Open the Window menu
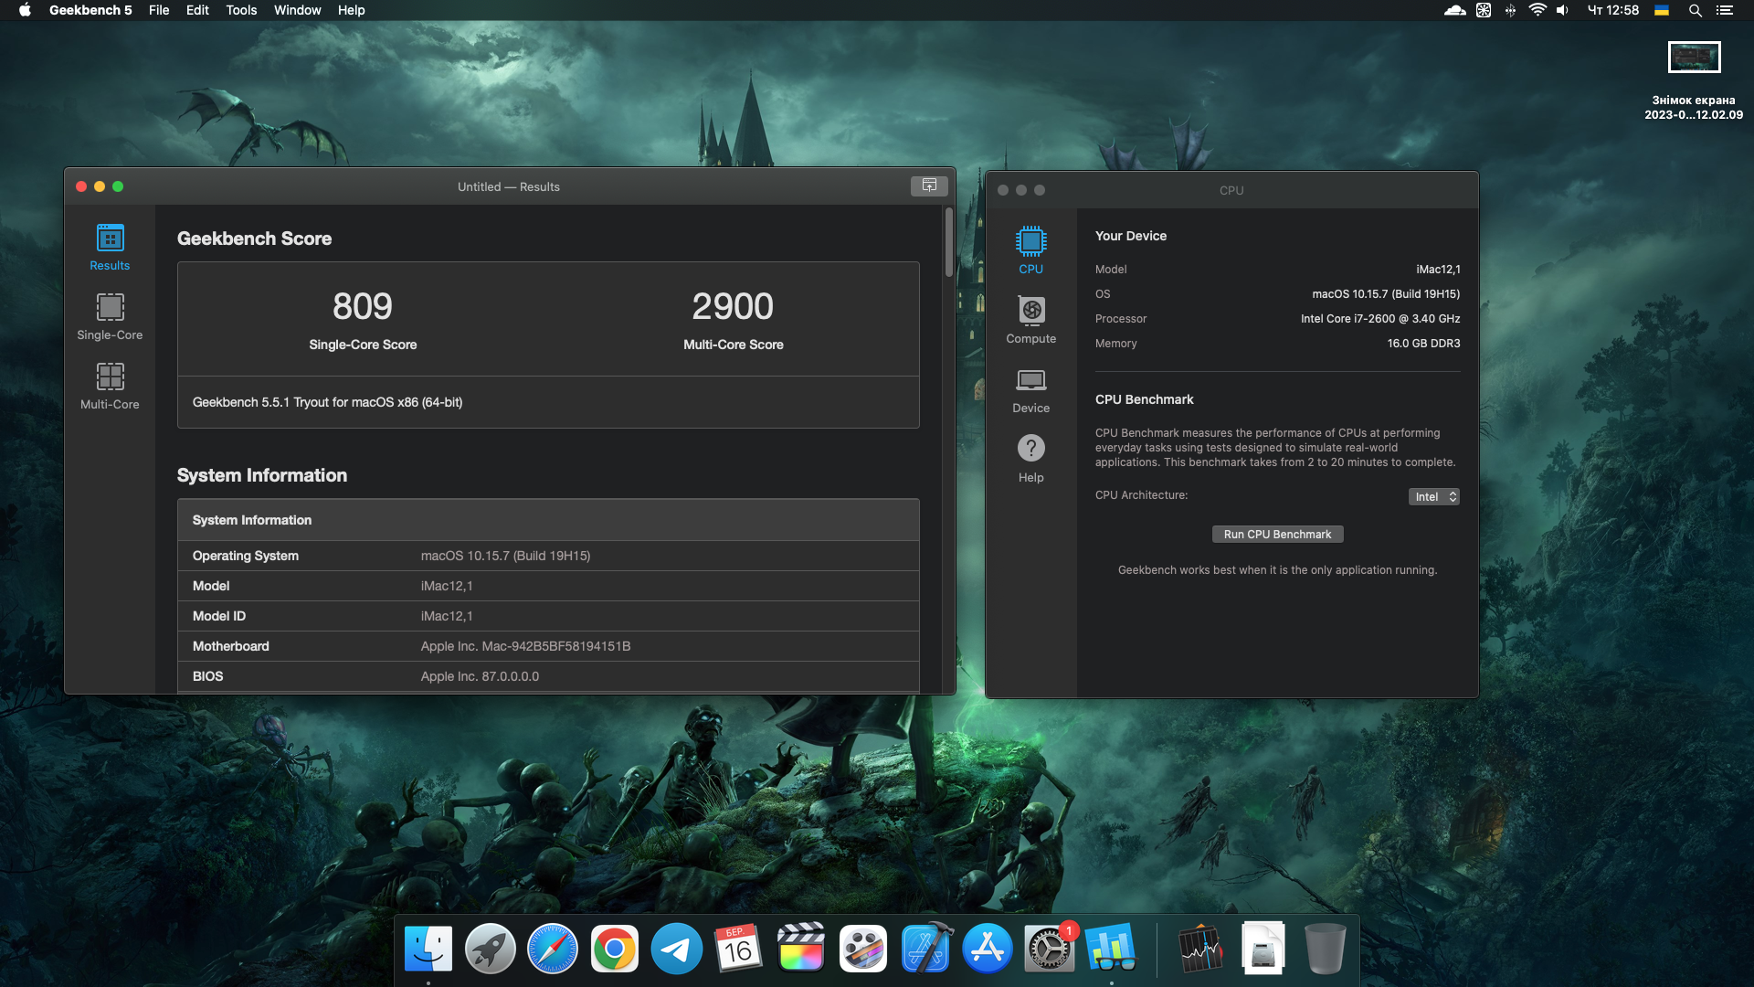The image size is (1754, 987). click(x=297, y=10)
